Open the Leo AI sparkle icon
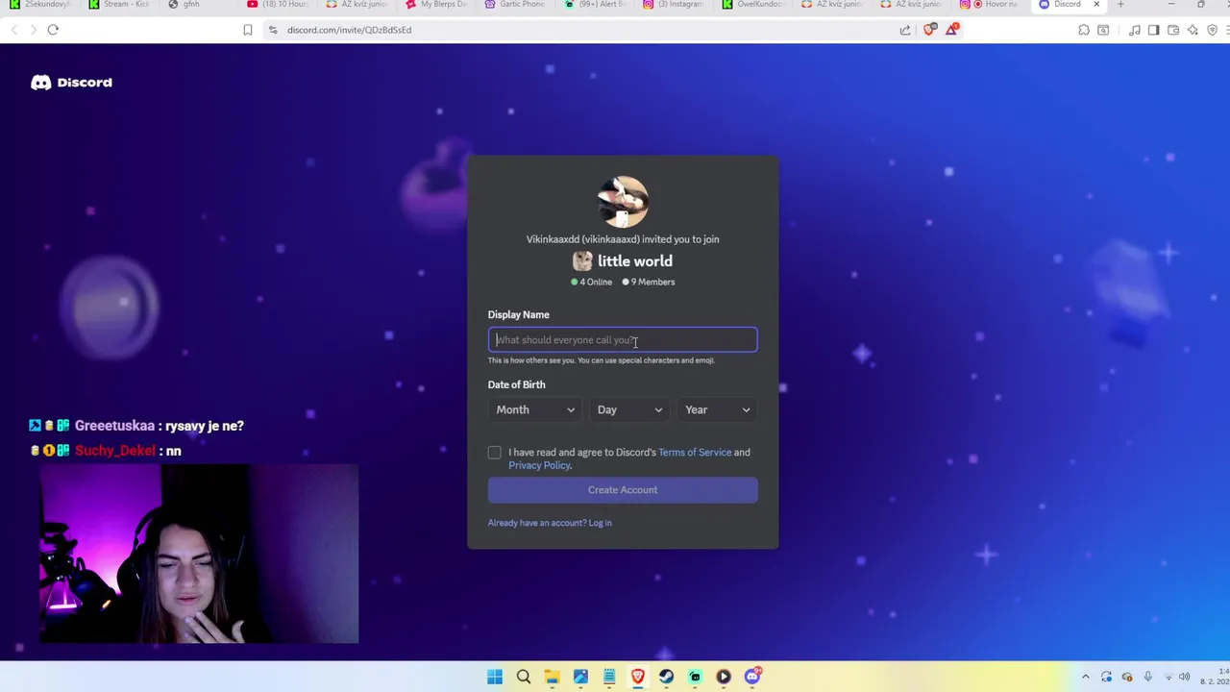 [x=1193, y=30]
